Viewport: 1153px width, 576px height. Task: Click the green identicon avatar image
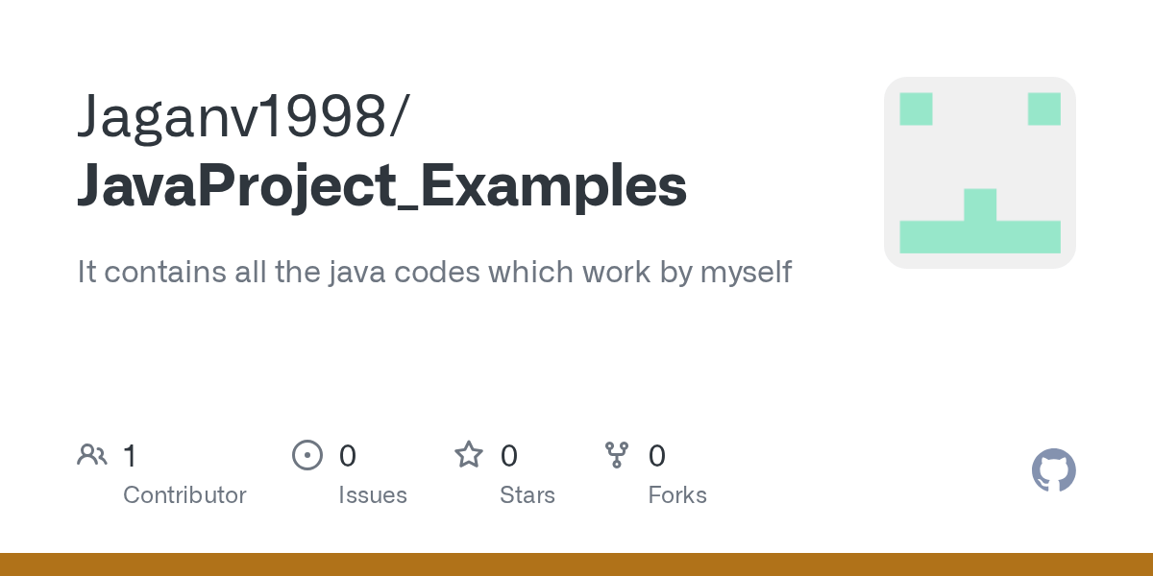(979, 173)
